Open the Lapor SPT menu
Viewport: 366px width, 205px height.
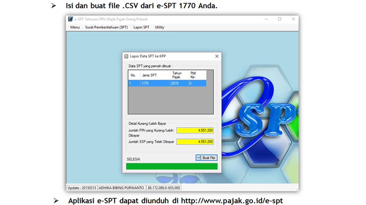tap(141, 27)
